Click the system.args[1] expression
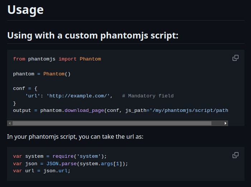Viewport: 251px width, 187px height. (101, 164)
